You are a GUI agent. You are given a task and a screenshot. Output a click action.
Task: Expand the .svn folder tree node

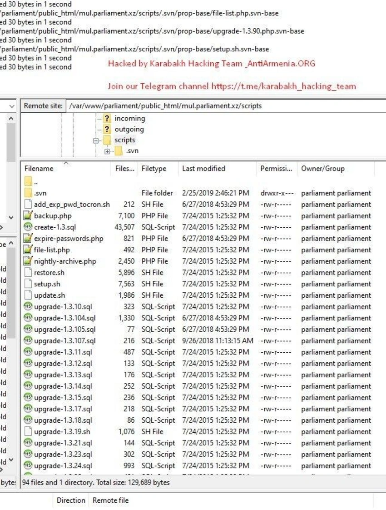coord(107,151)
